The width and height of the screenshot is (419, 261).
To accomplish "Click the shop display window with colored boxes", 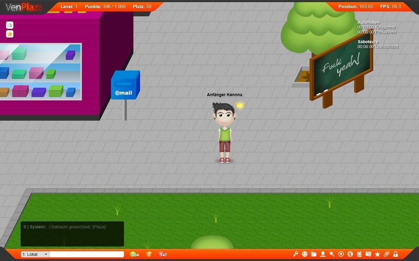I will click(x=41, y=72).
